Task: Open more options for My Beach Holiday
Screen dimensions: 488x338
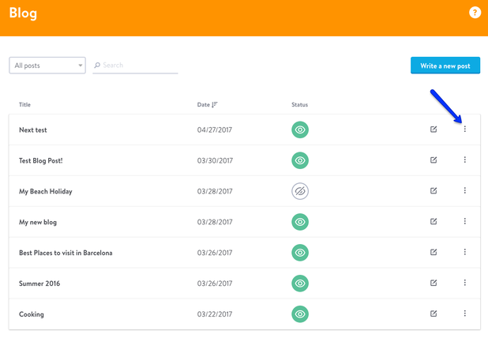Action: click(464, 190)
